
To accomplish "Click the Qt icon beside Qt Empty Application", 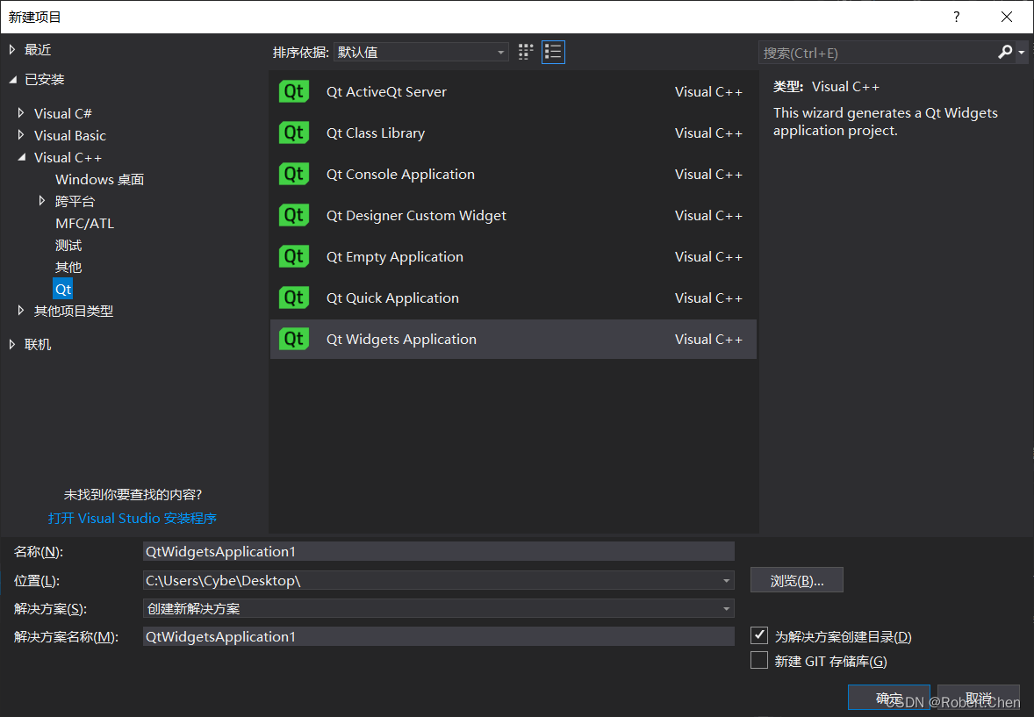I will [x=294, y=256].
